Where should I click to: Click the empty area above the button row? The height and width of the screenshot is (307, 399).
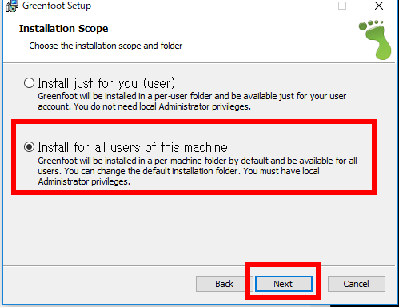point(199,230)
